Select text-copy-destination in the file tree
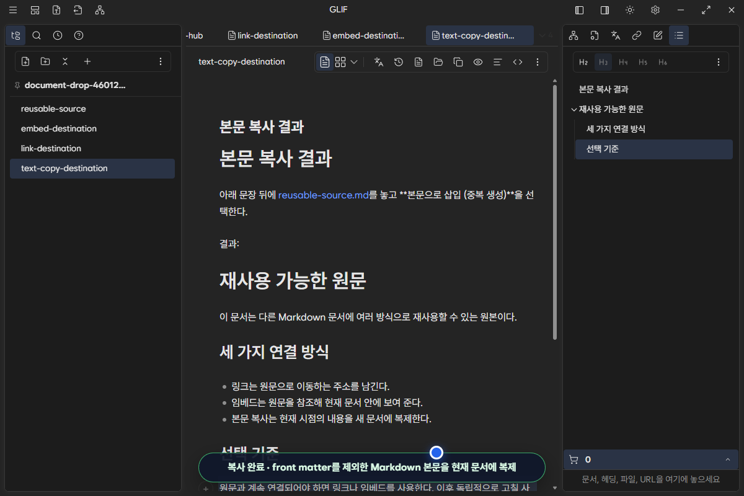 [92, 168]
